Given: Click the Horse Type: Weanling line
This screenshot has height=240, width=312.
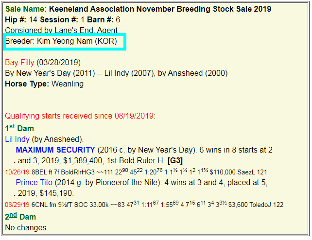Looking at the screenshot, I should coord(44,84).
